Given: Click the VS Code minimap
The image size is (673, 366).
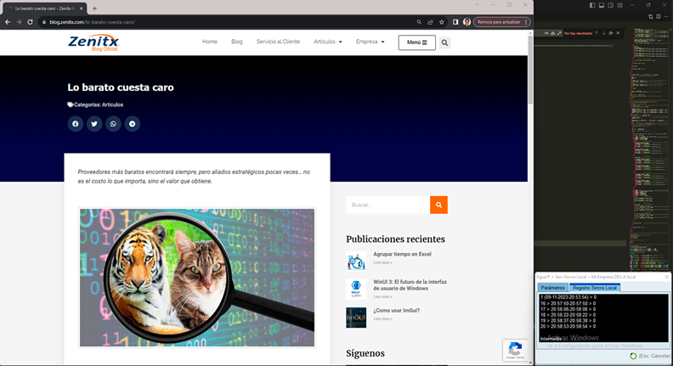Looking at the screenshot, I should (x=649, y=148).
